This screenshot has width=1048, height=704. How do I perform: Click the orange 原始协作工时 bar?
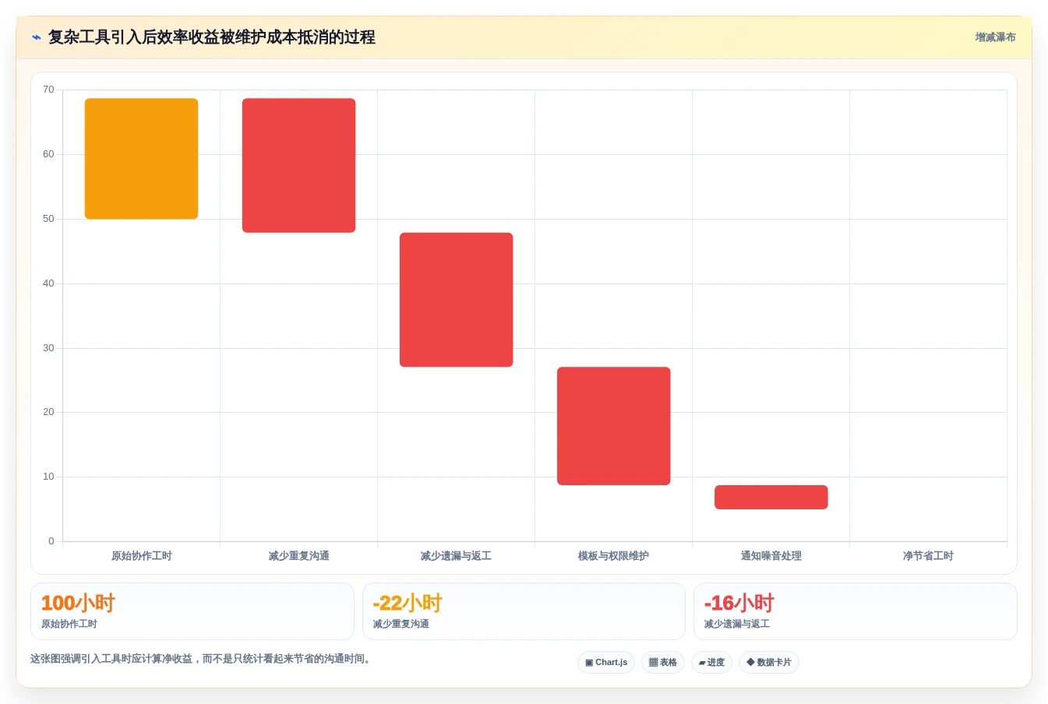141,159
